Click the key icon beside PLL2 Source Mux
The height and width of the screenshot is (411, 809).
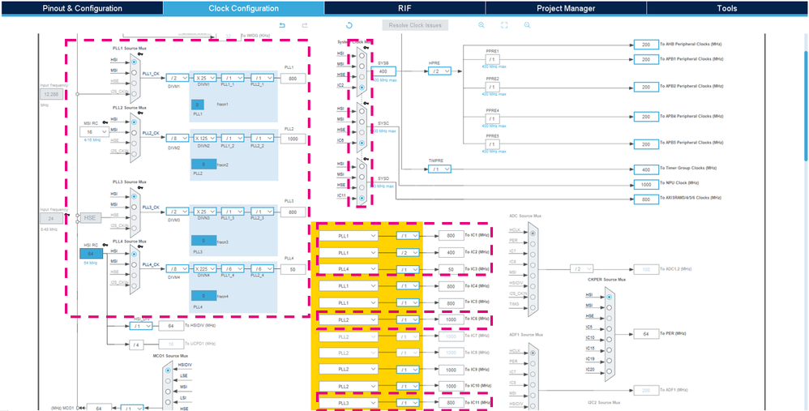140,113
